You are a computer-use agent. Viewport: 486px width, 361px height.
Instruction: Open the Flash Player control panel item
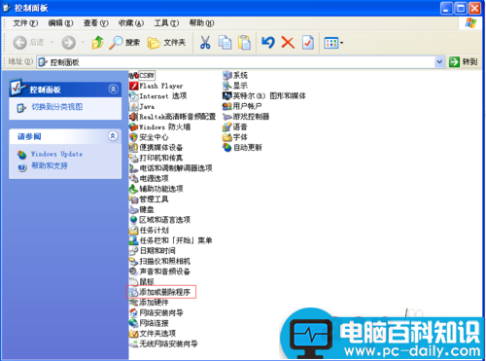pos(156,86)
